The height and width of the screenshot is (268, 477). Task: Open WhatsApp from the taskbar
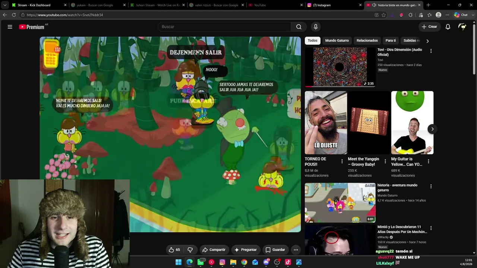pyautogui.click(x=200, y=262)
